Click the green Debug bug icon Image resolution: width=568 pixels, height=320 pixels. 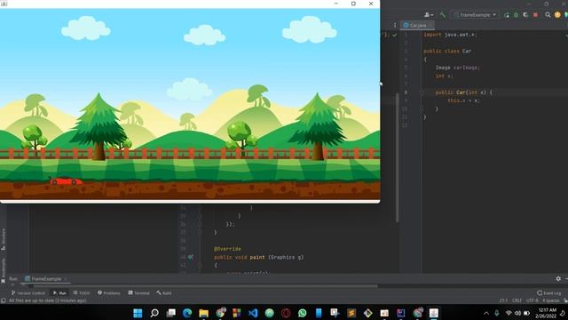(517, 15)
